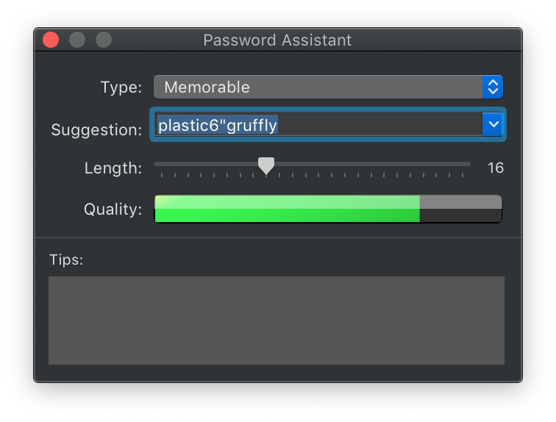The width and height of the screenshot is (556, 422).
Task: Click the Suggestion password text field
Action: [318, 125]
